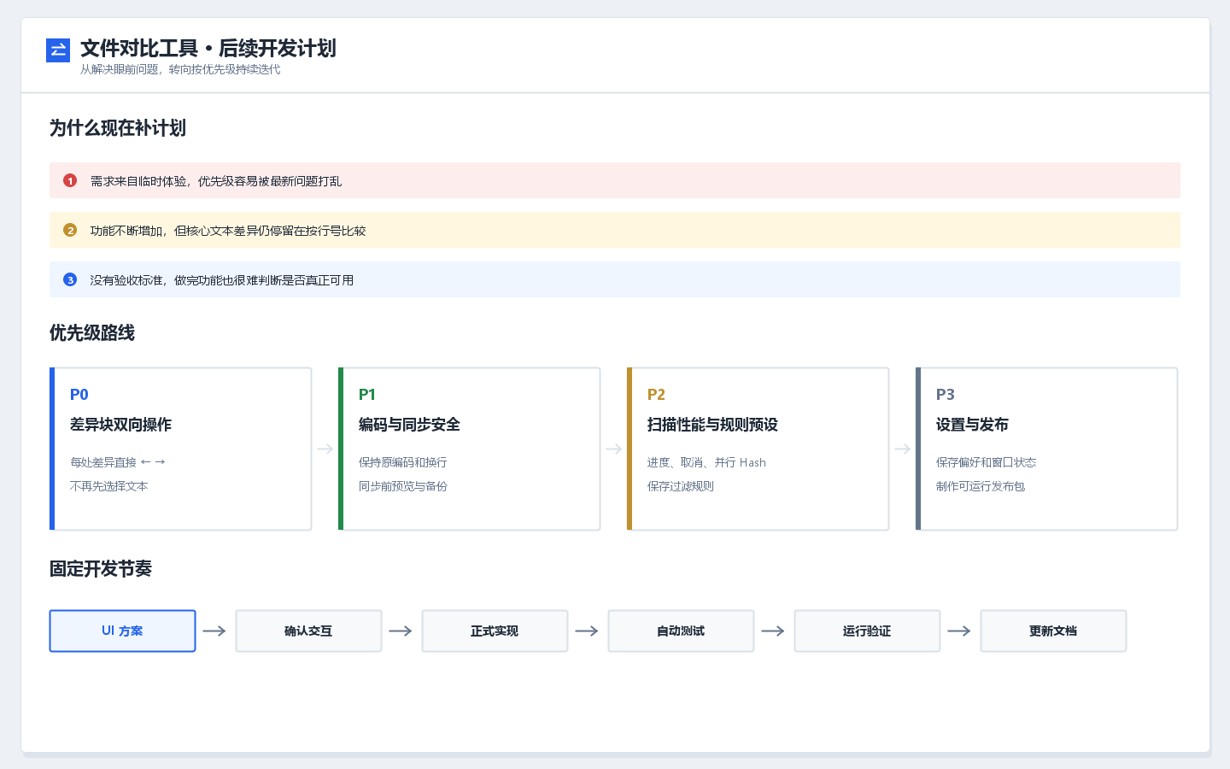Open the P0 差异块双向操作 card
Viewport: 1230px width, 769px height.
click(x=181, y=449)
